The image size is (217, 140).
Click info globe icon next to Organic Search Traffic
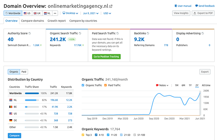pyautogui.click(x=80, y=33)
